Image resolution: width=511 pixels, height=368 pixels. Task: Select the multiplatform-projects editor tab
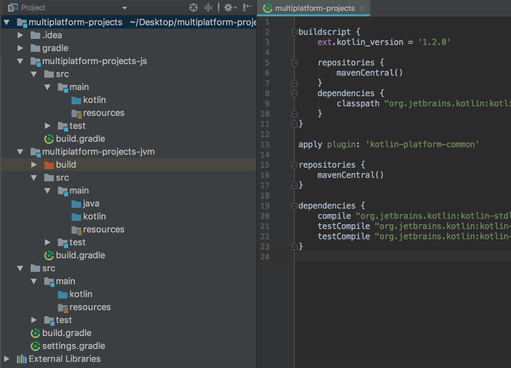(313, 8)
